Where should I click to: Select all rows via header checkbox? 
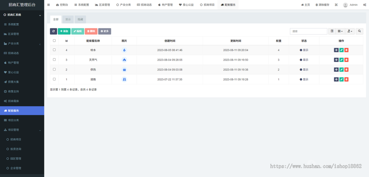(x=54, y=40)
